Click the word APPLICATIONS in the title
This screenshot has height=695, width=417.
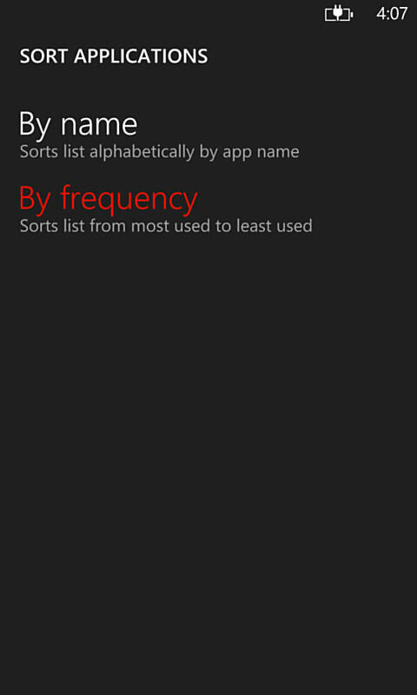click(x=141, y=56)
